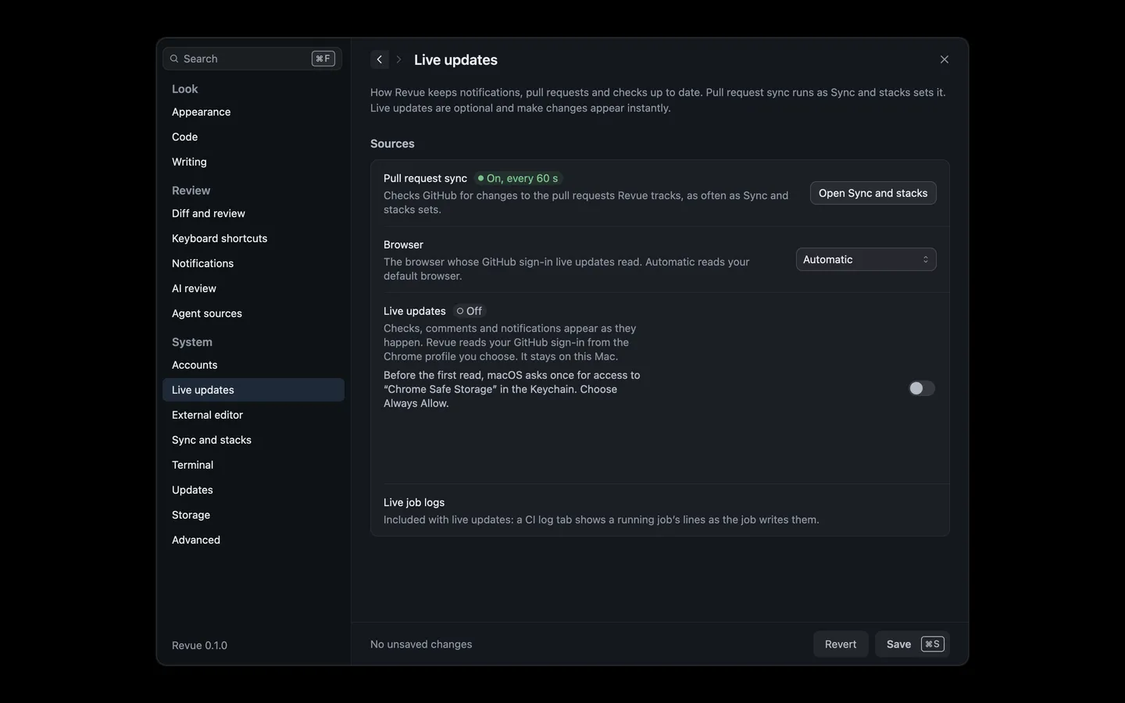This screenshot has height=703, width=1125.
Task: Click the Revue 0.1.0 version label
Action: pos(199,645)
